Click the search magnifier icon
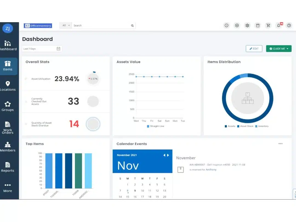The width and height of the screenshot is (296, 222). (x=132, y=25)
